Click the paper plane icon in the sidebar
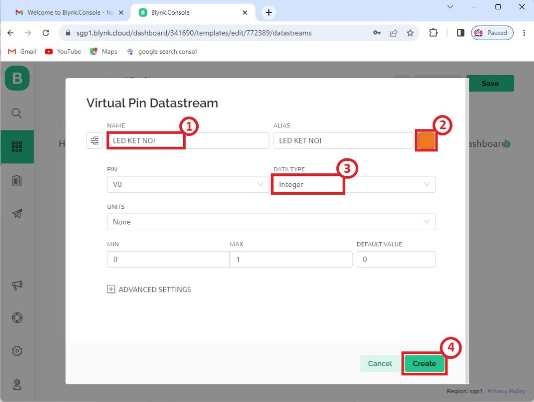The width and height of the screenshot is (534, 402). tap(17, 214)
